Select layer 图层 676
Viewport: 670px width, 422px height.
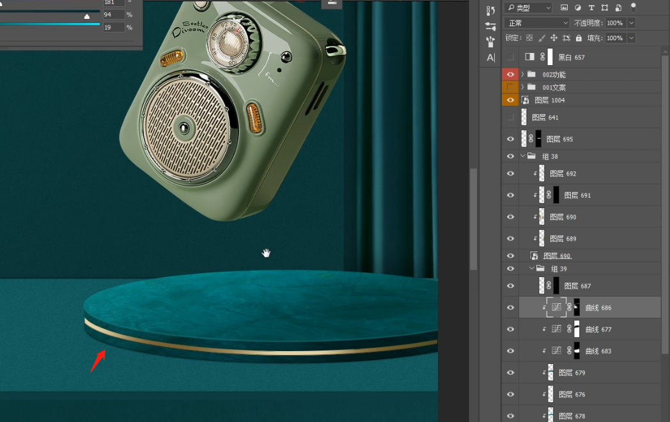tap(589, 395)
